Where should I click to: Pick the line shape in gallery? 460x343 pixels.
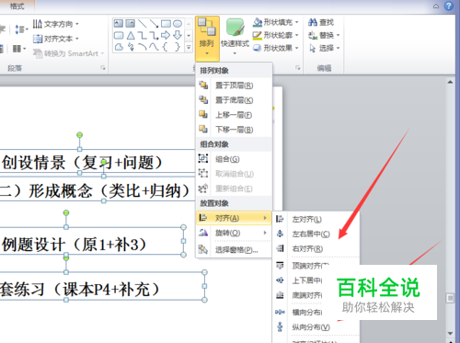[143, 24]
